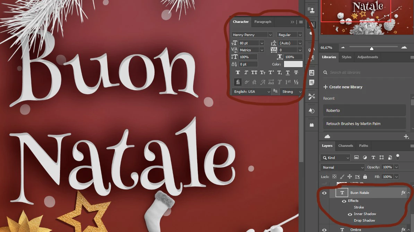Open the Fill slider dropdown arrow
Screen dimensions: 414x232
(396, 177)
